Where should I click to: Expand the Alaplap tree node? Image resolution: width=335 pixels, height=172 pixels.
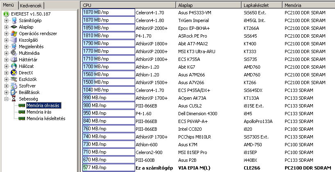click(6, 27)
